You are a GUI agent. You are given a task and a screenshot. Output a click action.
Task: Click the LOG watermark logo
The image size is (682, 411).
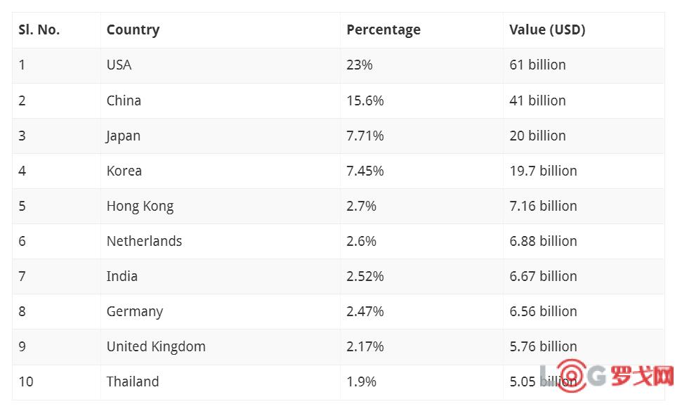pyautogui.click(x=605, y=376)
